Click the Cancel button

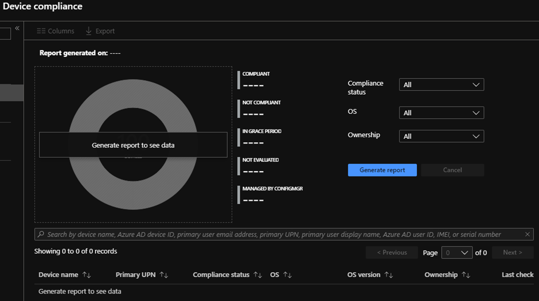(x=452, y=170)
